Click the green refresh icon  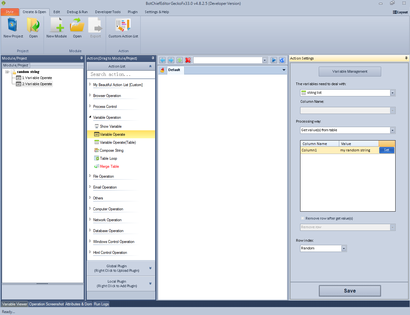(180, 60)
